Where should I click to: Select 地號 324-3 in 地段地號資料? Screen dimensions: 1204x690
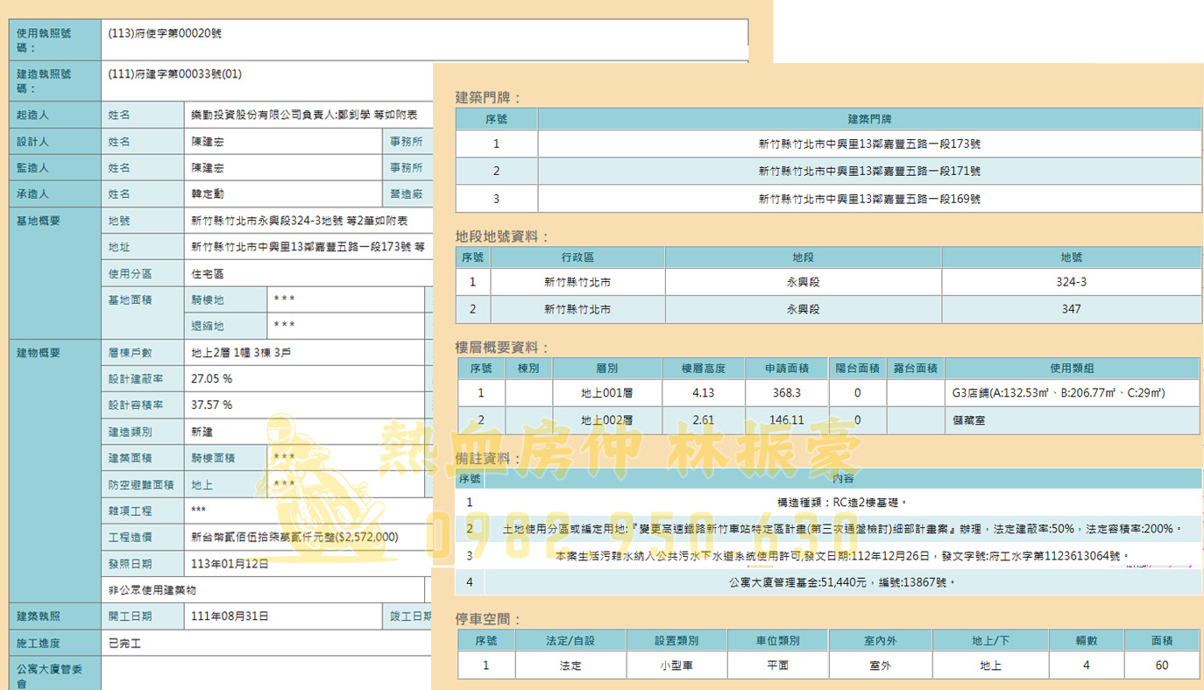point(1071,282)
